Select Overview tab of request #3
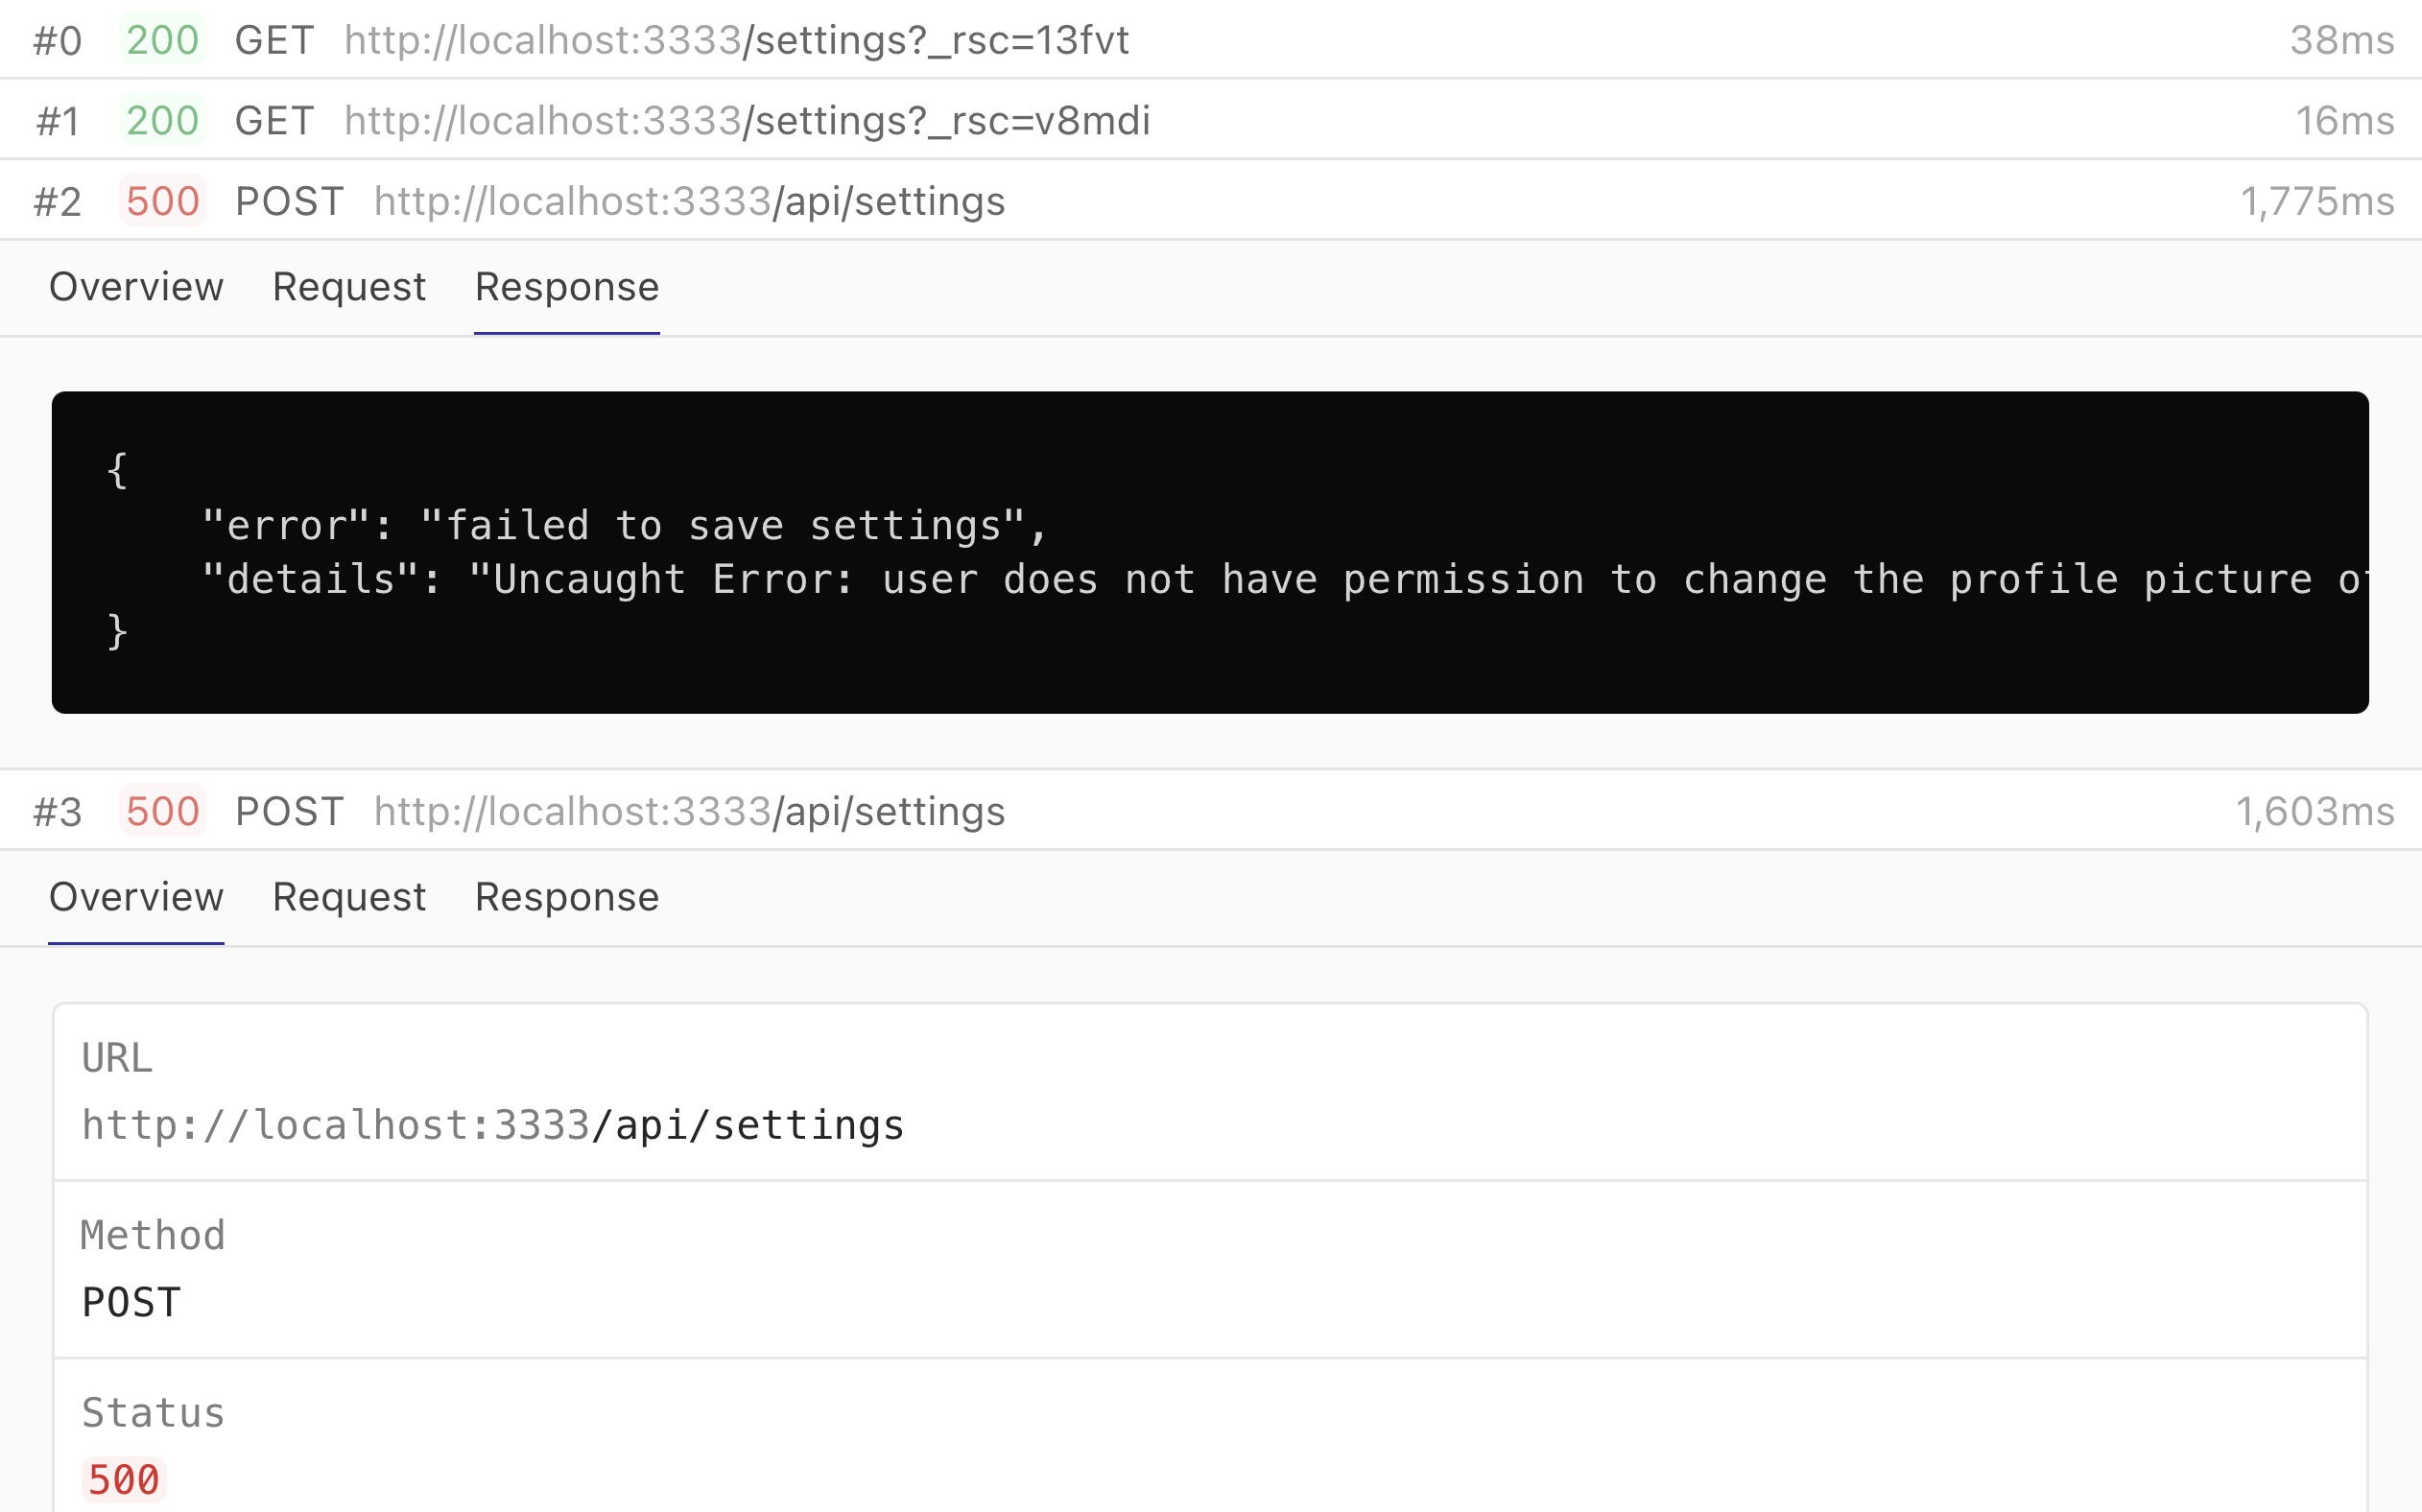The image size is (2422, 1512). click(136, 897)
